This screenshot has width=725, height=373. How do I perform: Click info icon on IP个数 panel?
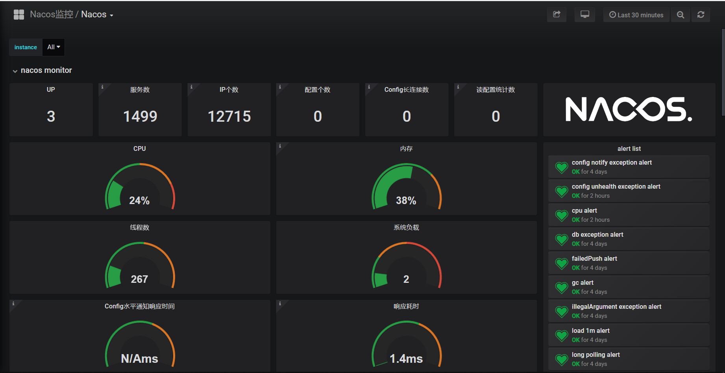191,87
